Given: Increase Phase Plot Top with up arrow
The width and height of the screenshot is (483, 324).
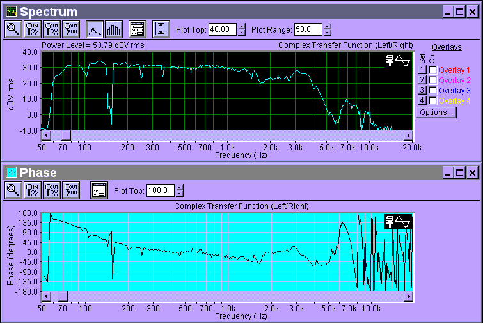Looking at the screenshot, I should pyautogui.click(x=178, y=187).
